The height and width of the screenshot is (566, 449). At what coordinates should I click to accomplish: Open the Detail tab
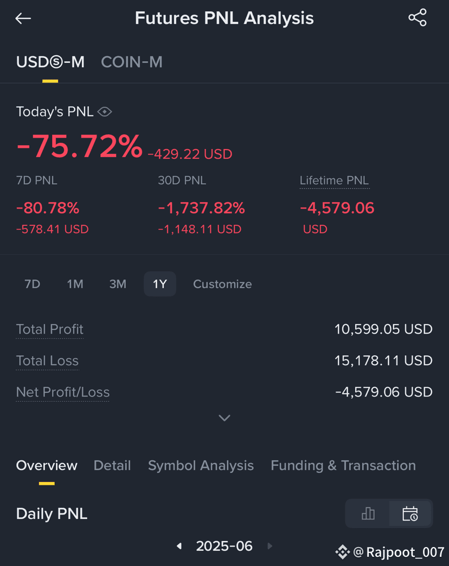point(112,466)
